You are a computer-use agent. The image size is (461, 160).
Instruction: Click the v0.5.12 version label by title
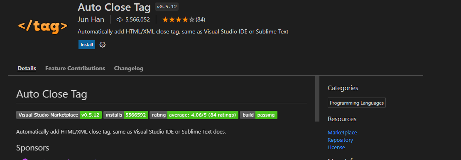point(167,7)
